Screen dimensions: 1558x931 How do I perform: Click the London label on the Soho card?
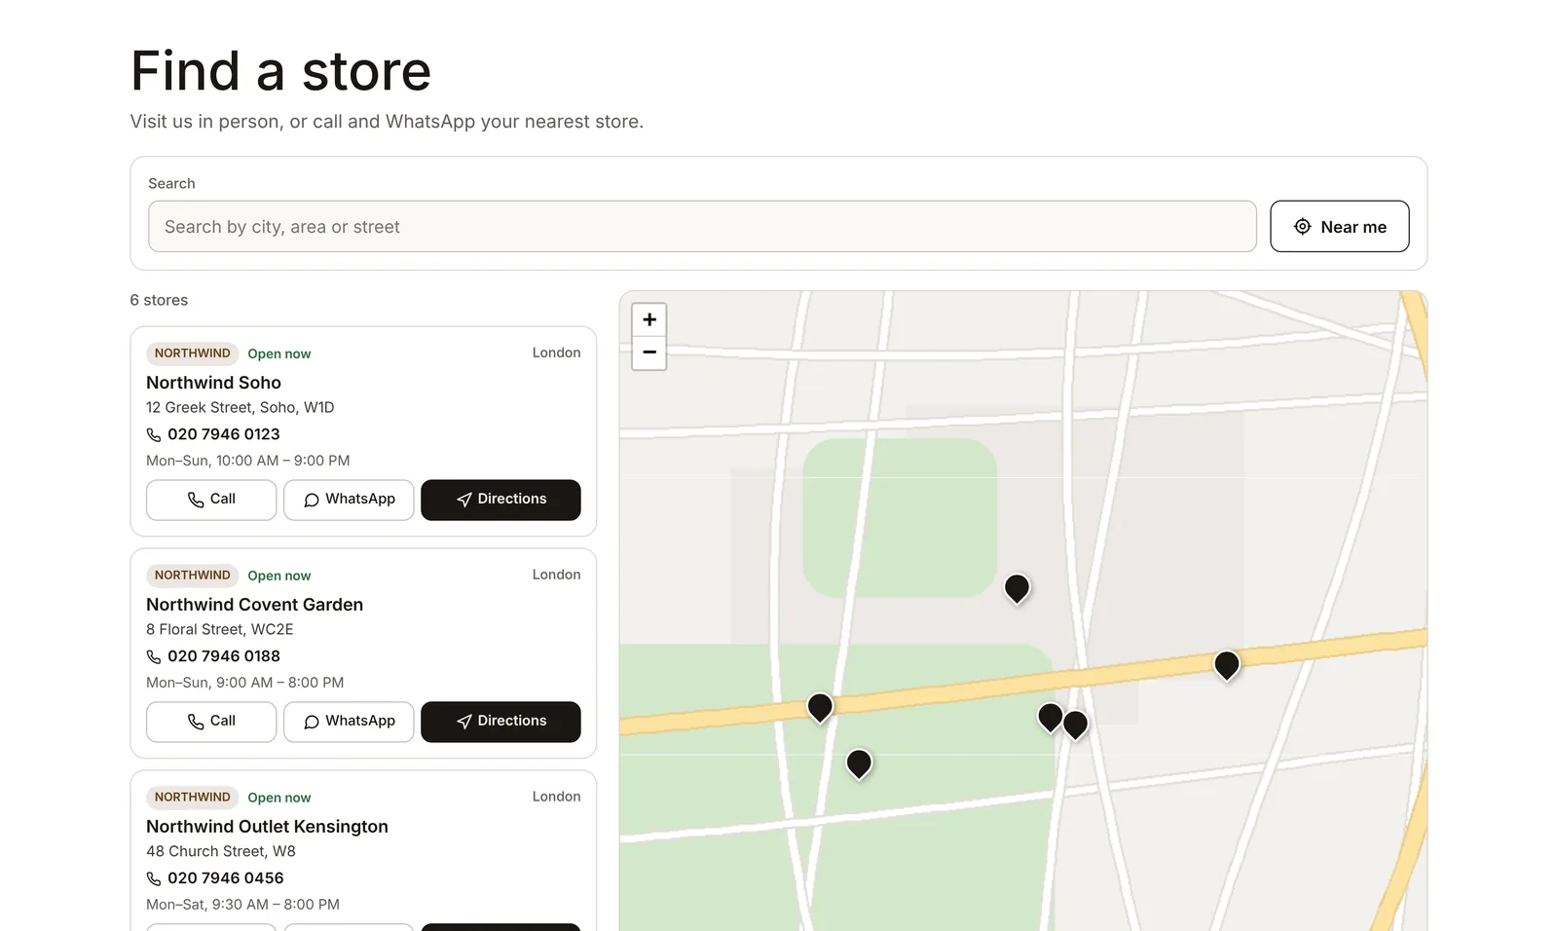point(556,353)
